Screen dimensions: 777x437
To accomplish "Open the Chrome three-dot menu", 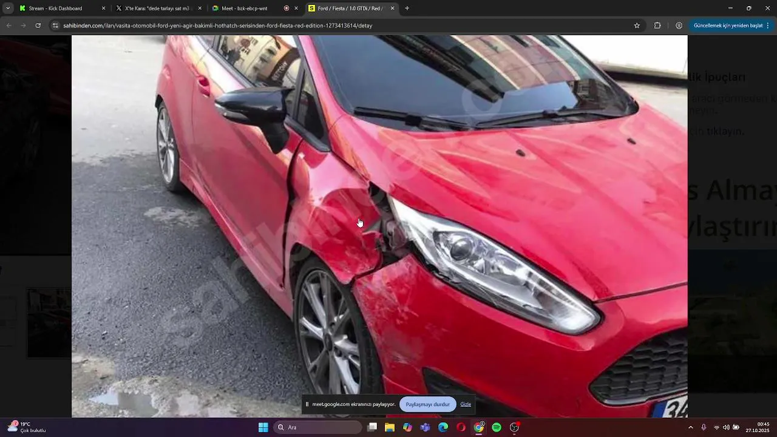I will (768, 25).
